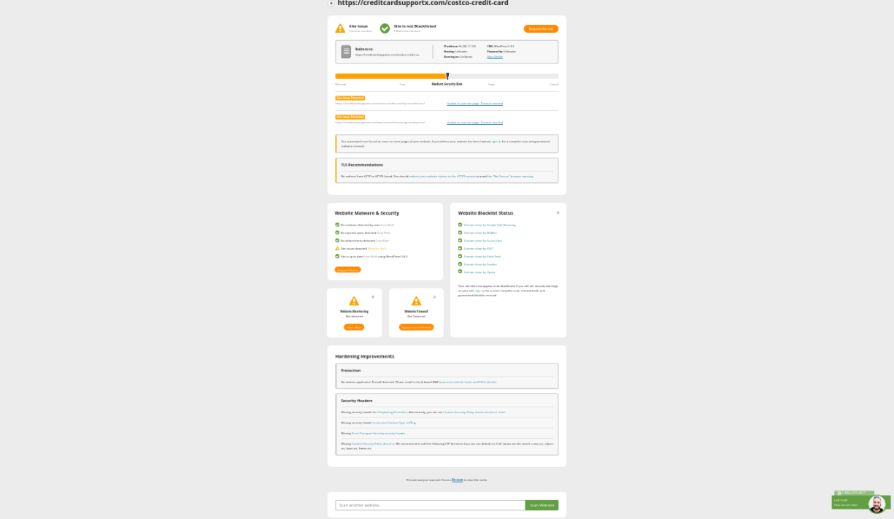Open the Website Blacklist Status info icon
The height and width of the screenshot is (519, 894).
pyautogui.click(x=558, y=213)
